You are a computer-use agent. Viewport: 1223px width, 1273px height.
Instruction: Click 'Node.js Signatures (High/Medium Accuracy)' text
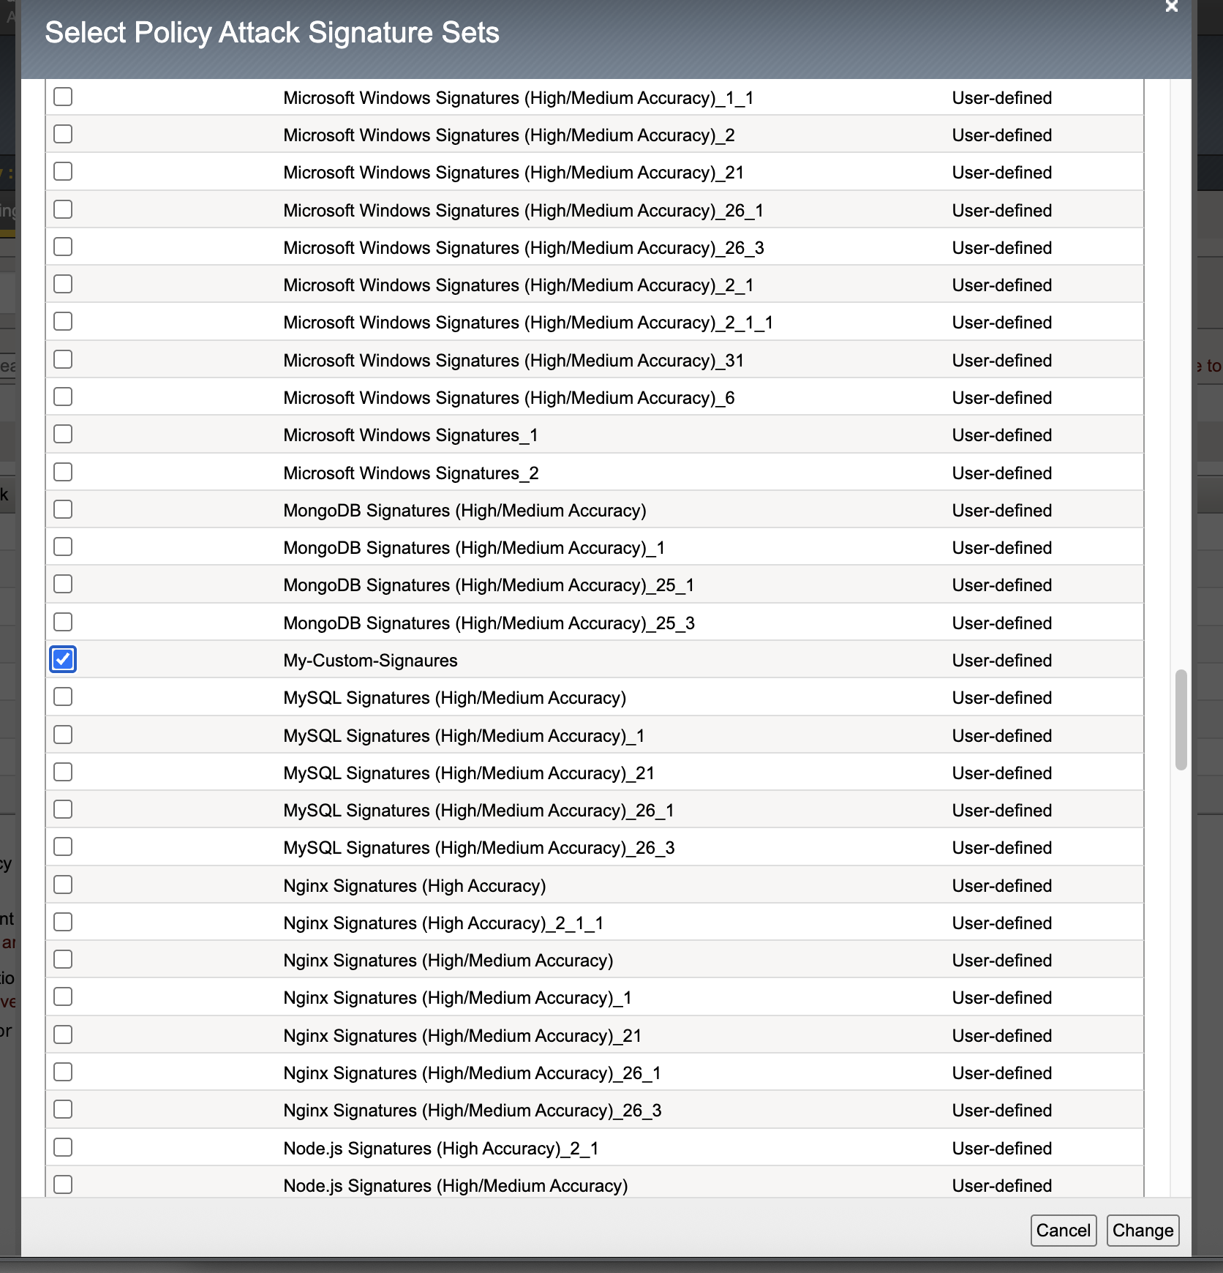[456, 1186]
